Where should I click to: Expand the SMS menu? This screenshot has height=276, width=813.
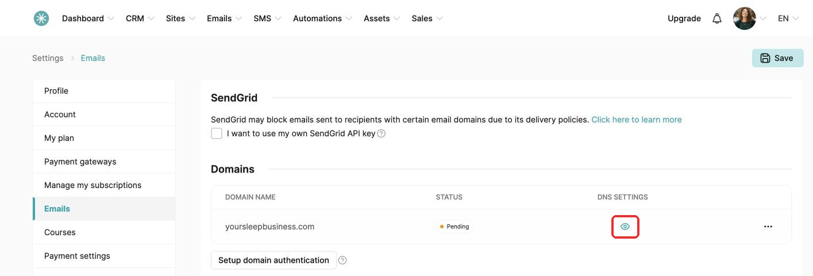[x=267, y=18]
